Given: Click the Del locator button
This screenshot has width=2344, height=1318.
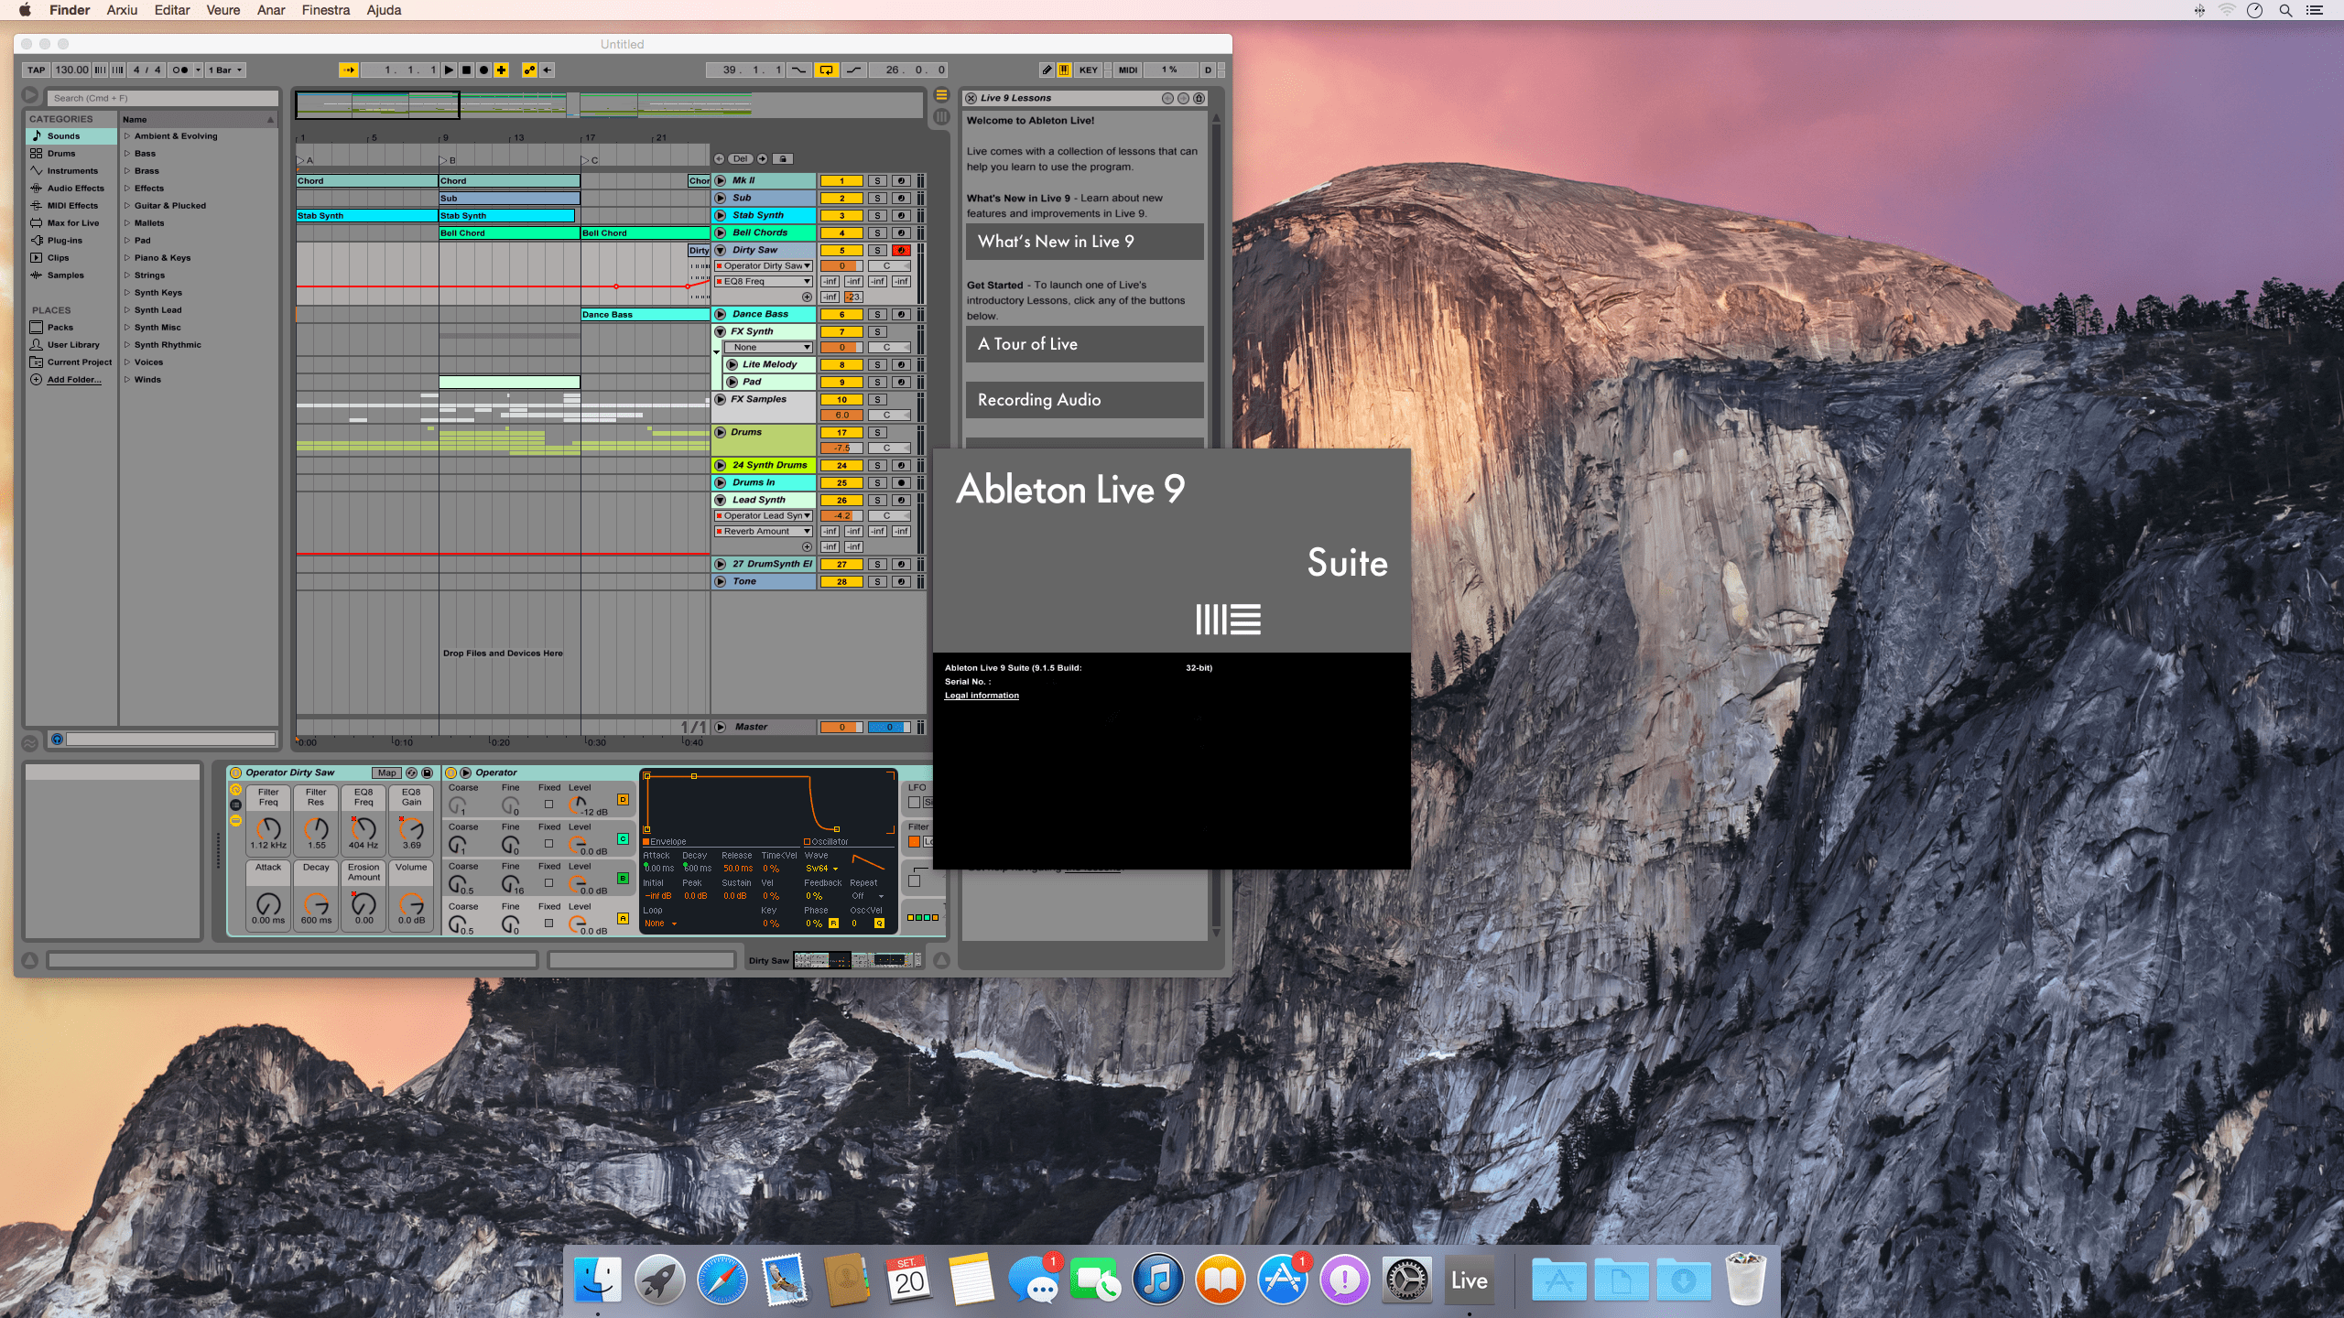Looking at the screenshot, I should coord(740,158).
